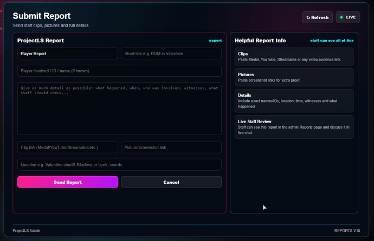Click 'staff can see all of this' text

(x=332, y=41)
